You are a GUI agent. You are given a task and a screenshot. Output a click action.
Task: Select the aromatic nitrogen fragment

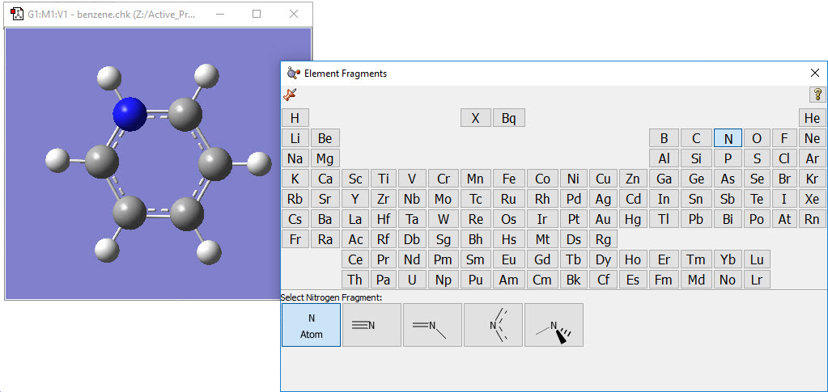(493, 326)
